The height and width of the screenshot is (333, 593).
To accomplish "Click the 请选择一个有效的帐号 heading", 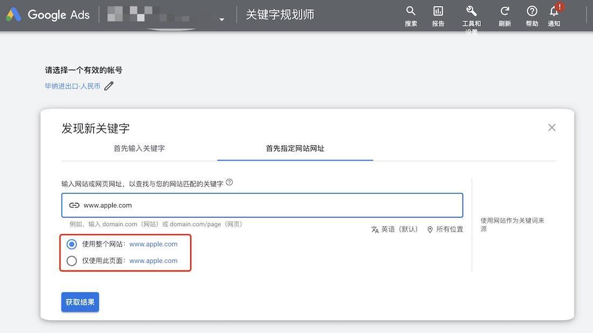I will coord(84,70).
